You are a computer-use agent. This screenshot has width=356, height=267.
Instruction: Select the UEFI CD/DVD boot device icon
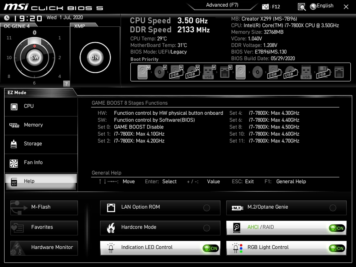pyautogui.click(x=160, y=72)
